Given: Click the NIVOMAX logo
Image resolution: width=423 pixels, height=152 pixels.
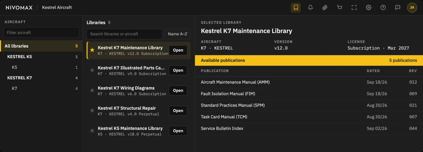Looking at the screenshot, I should pos(19,8).
